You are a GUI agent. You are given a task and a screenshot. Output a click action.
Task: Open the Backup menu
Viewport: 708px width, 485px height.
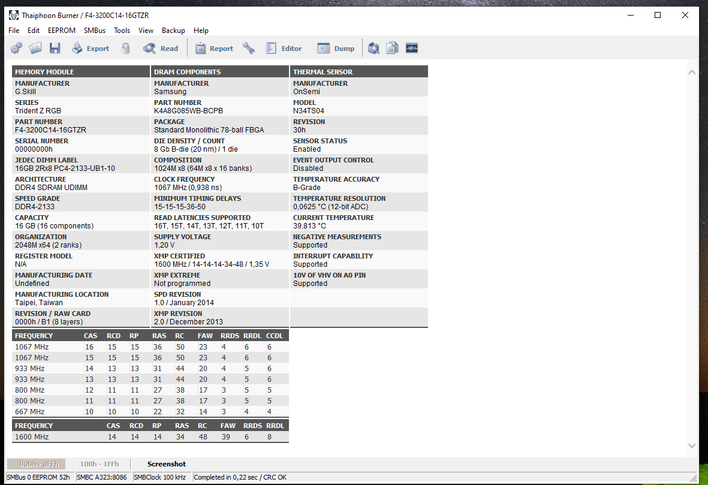click(x=173, y=30)
